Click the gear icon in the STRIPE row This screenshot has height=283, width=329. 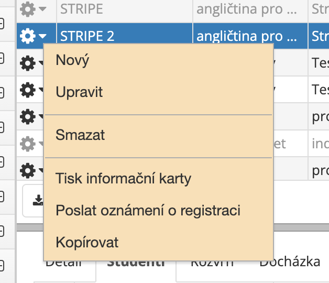27,9
